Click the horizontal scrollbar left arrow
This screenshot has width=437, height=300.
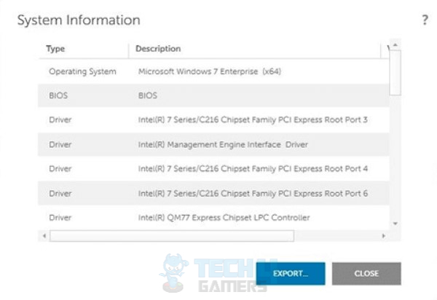click(x=44, y=236)
